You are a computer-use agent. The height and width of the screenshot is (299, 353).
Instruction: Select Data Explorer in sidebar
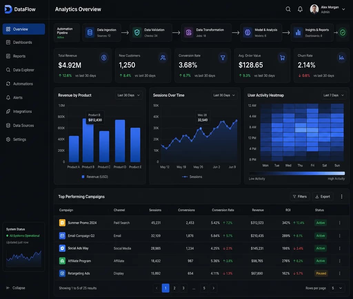click(x=24, y=70)
